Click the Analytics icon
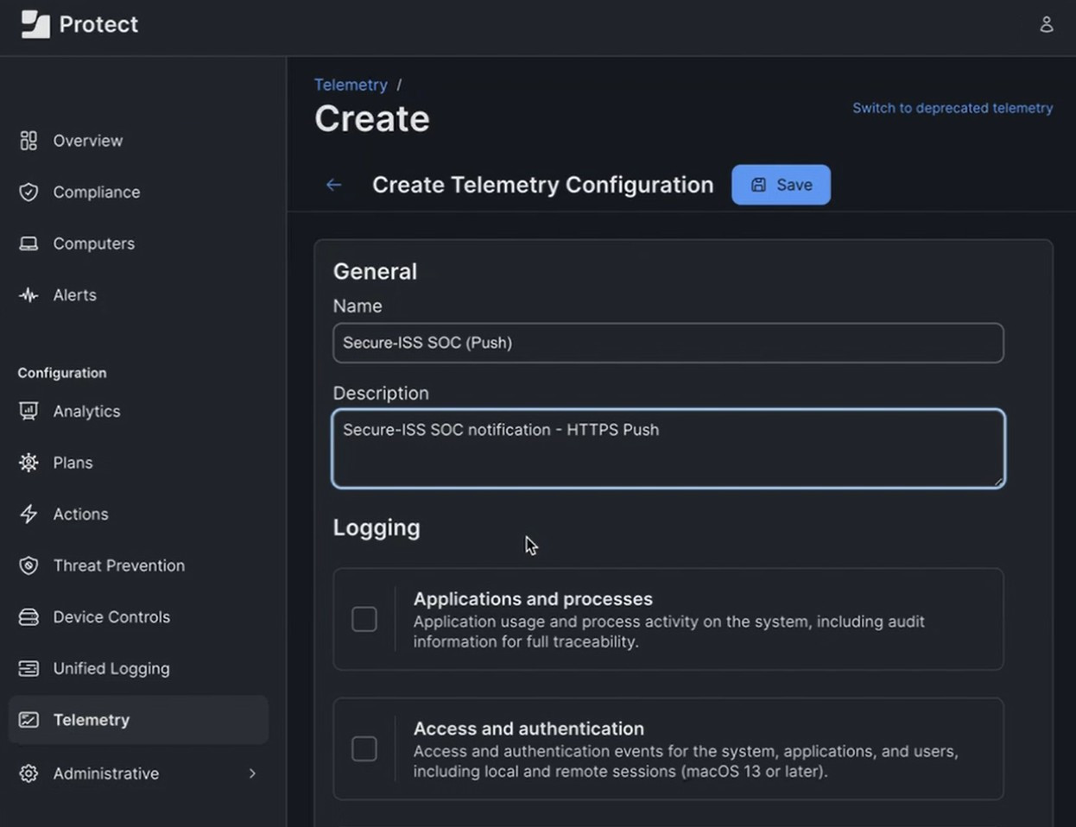Image resolution: width=1076 pixels, height=827 pixels. (28, 411)
